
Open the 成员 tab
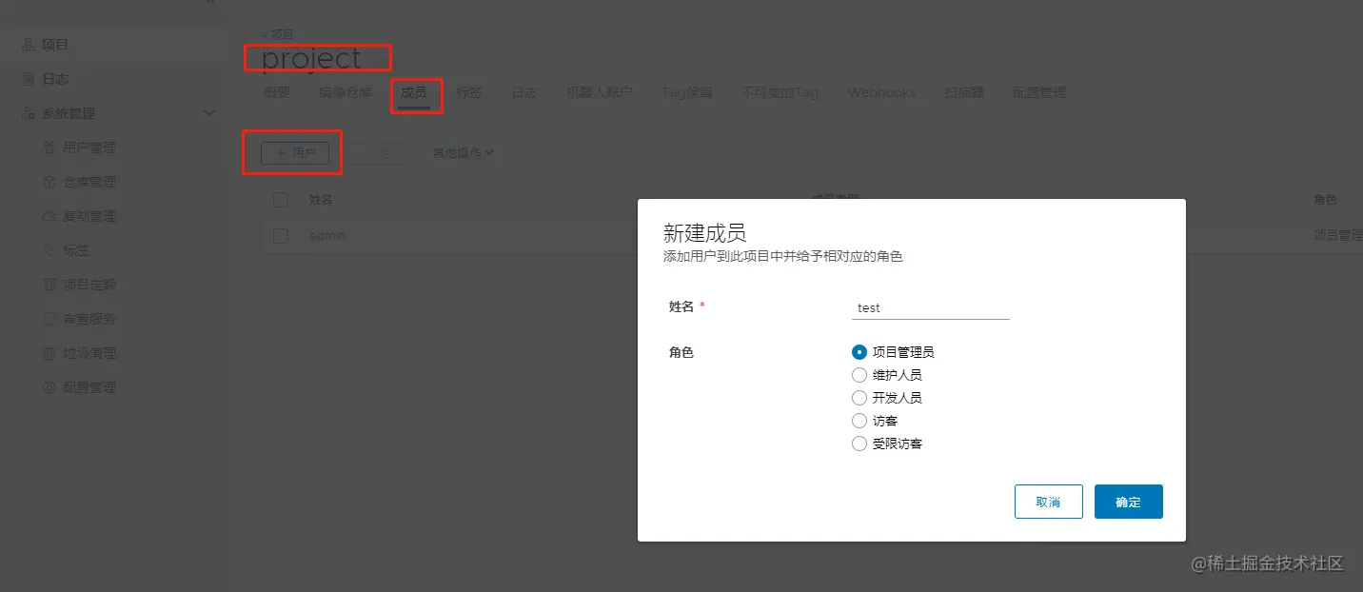(414, 92)
